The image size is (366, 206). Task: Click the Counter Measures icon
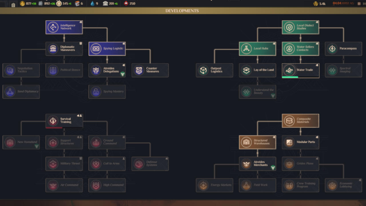[139, 70]
